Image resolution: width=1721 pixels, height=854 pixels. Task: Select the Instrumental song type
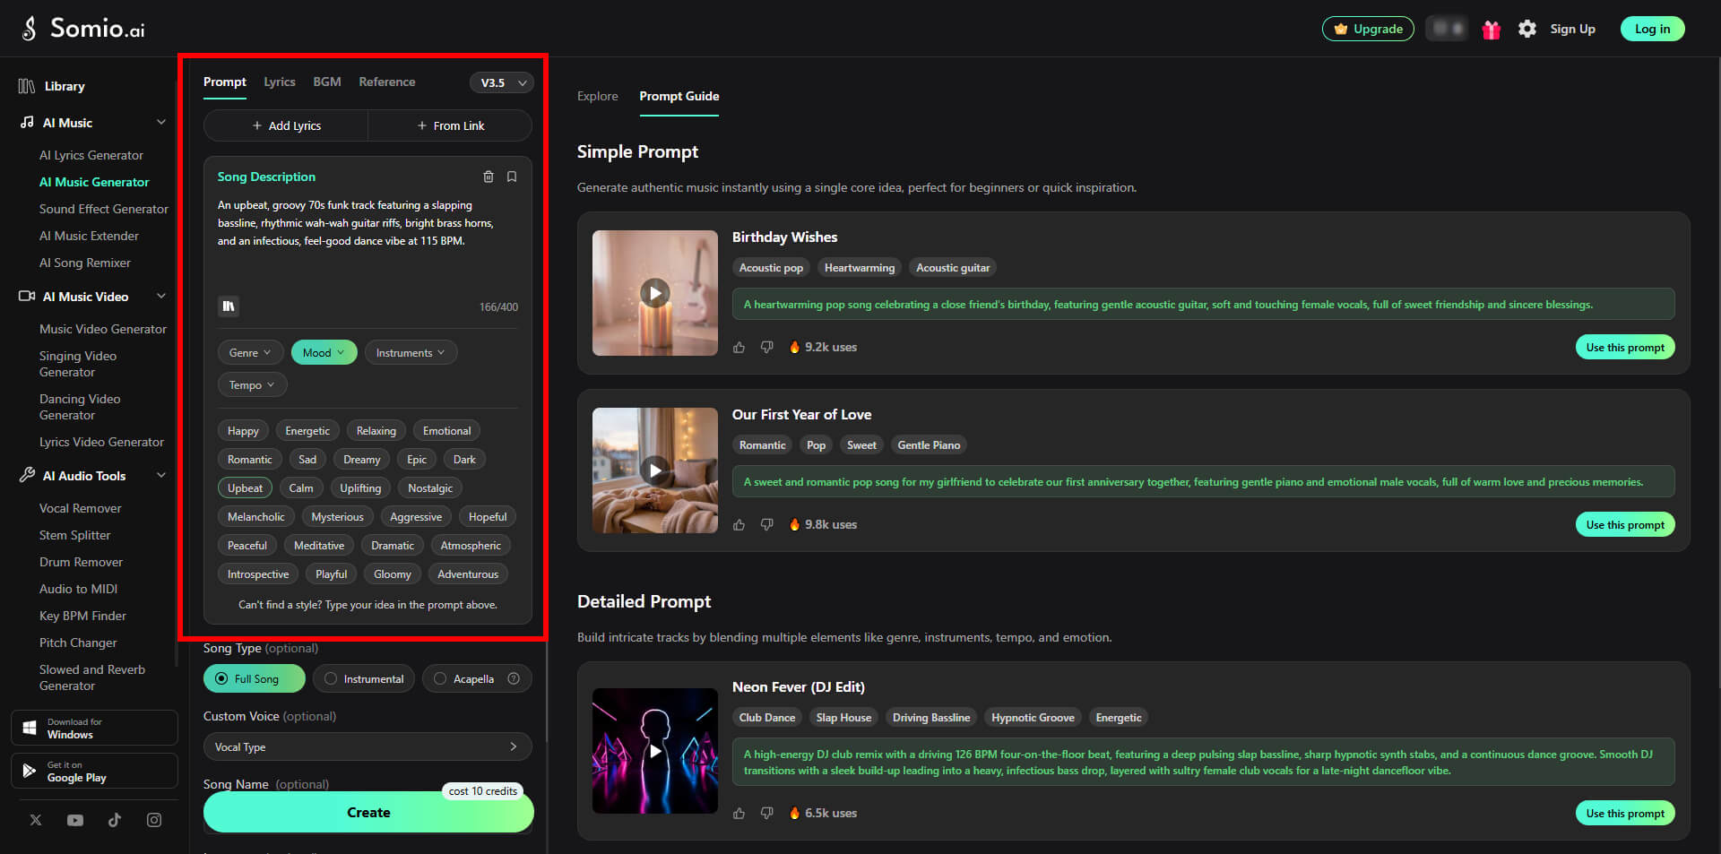[x=364, y=678]
